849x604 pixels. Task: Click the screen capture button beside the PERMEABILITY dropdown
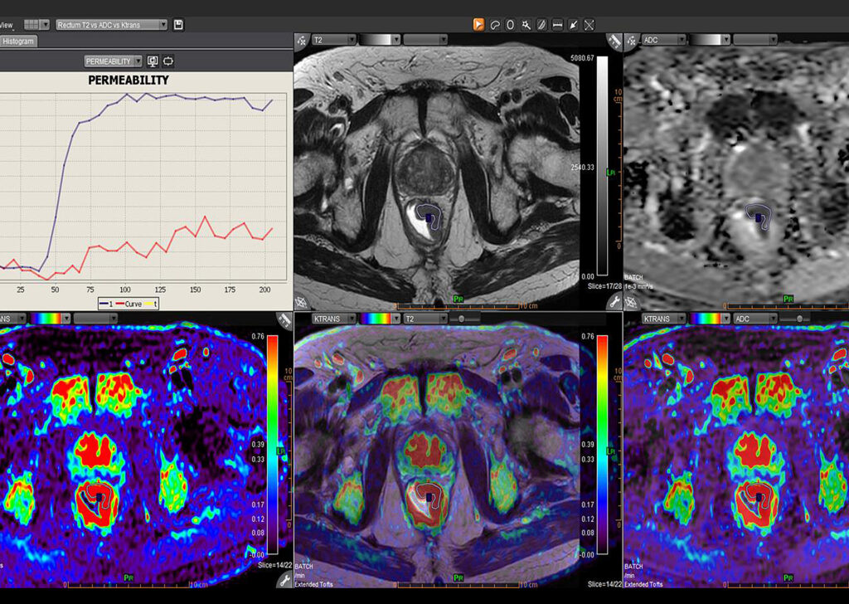click(x=153, y=61)
